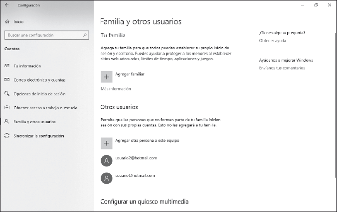Click the search magnifier icon in search box
This screenshot has width=337, height=212.
tap(85, 35)
